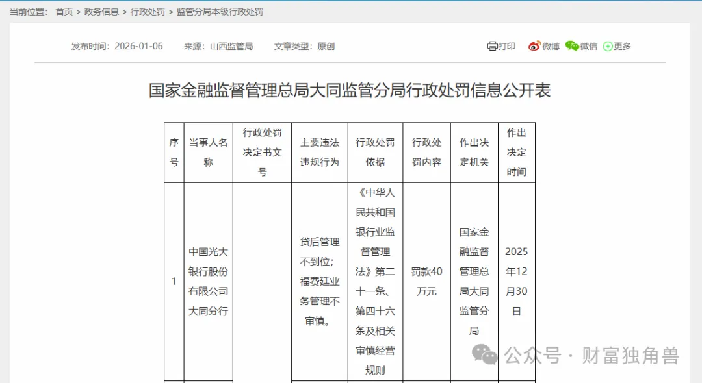Click table header 主要违法违规行为
Viewport: 702px width, 383px height.
tap(320, 153)
